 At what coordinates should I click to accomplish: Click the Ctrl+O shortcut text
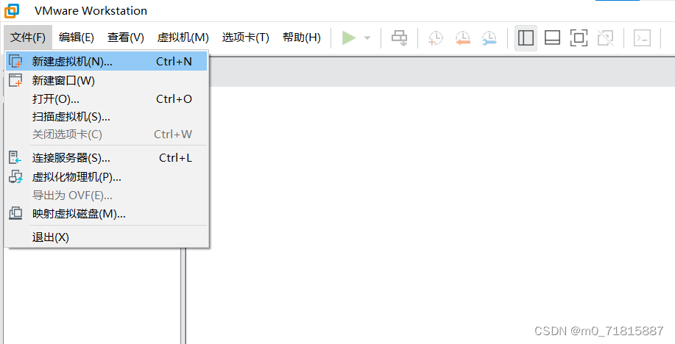point(174,99)
